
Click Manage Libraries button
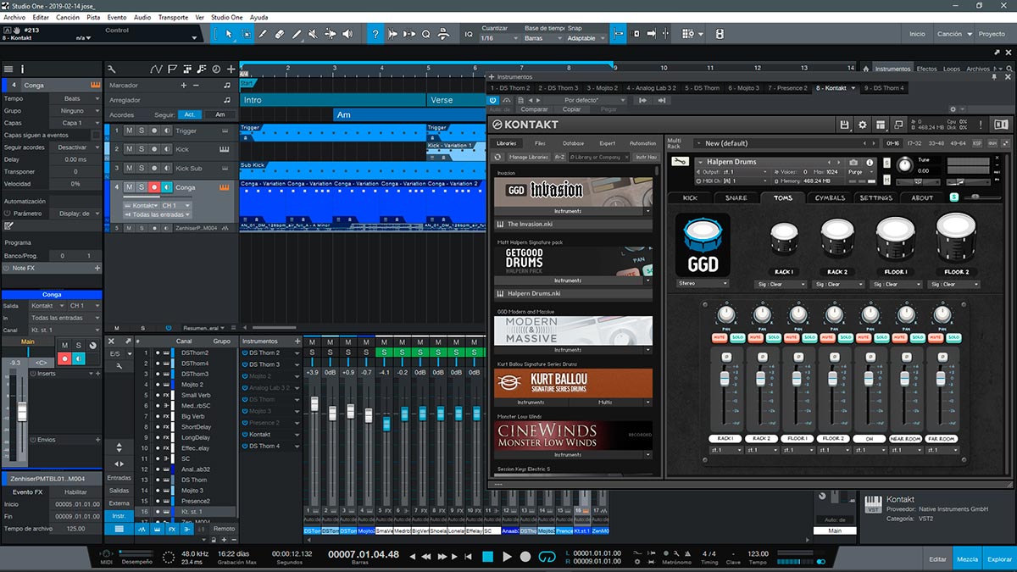[529, 157]
